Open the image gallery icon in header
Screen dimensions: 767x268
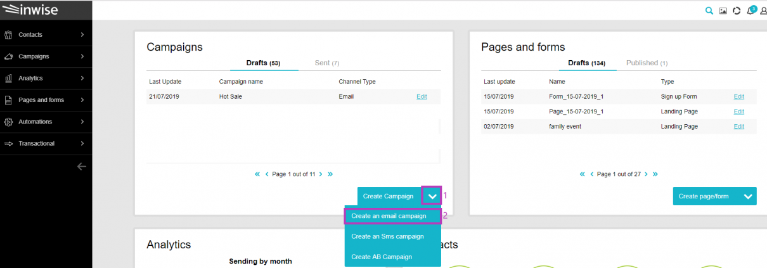point(723,11)
